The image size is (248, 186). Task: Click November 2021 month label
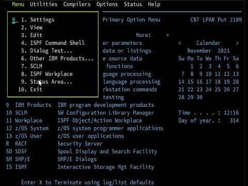click(208, 51)
